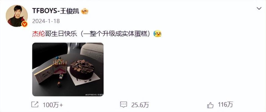The height and width of the screenshot is (112, 266).
Task: Click the TFBOYS-王俊凯 username link
Action: (56, 11)
